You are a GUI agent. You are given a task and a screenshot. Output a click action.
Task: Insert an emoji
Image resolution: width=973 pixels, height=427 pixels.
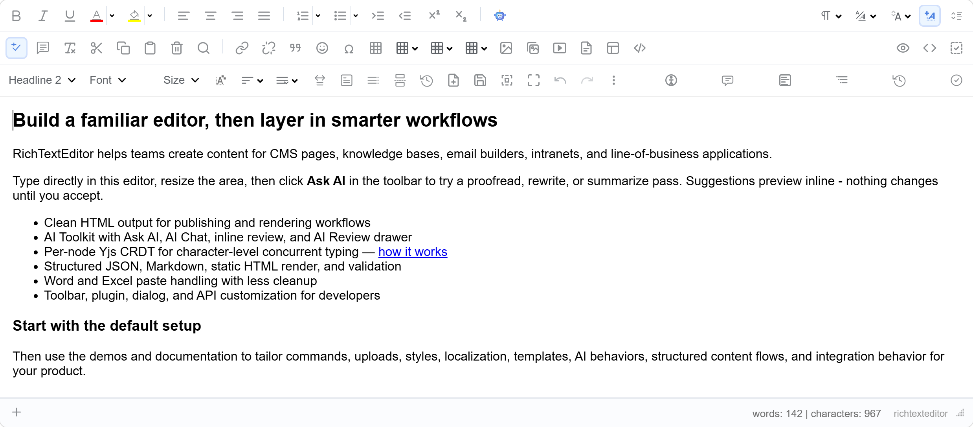pos(322,48)
